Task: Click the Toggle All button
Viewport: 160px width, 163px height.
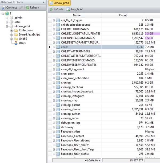Action: [x=75, y=9]
